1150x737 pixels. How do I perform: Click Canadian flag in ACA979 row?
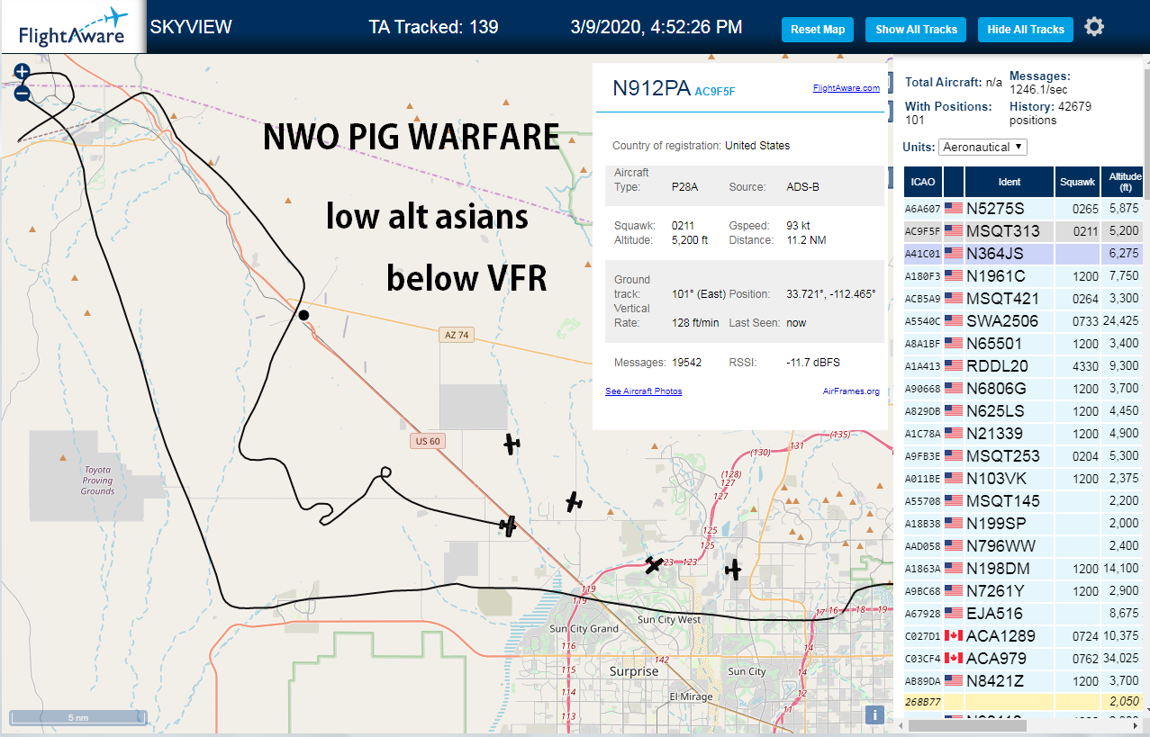click(x=954, y=658)
